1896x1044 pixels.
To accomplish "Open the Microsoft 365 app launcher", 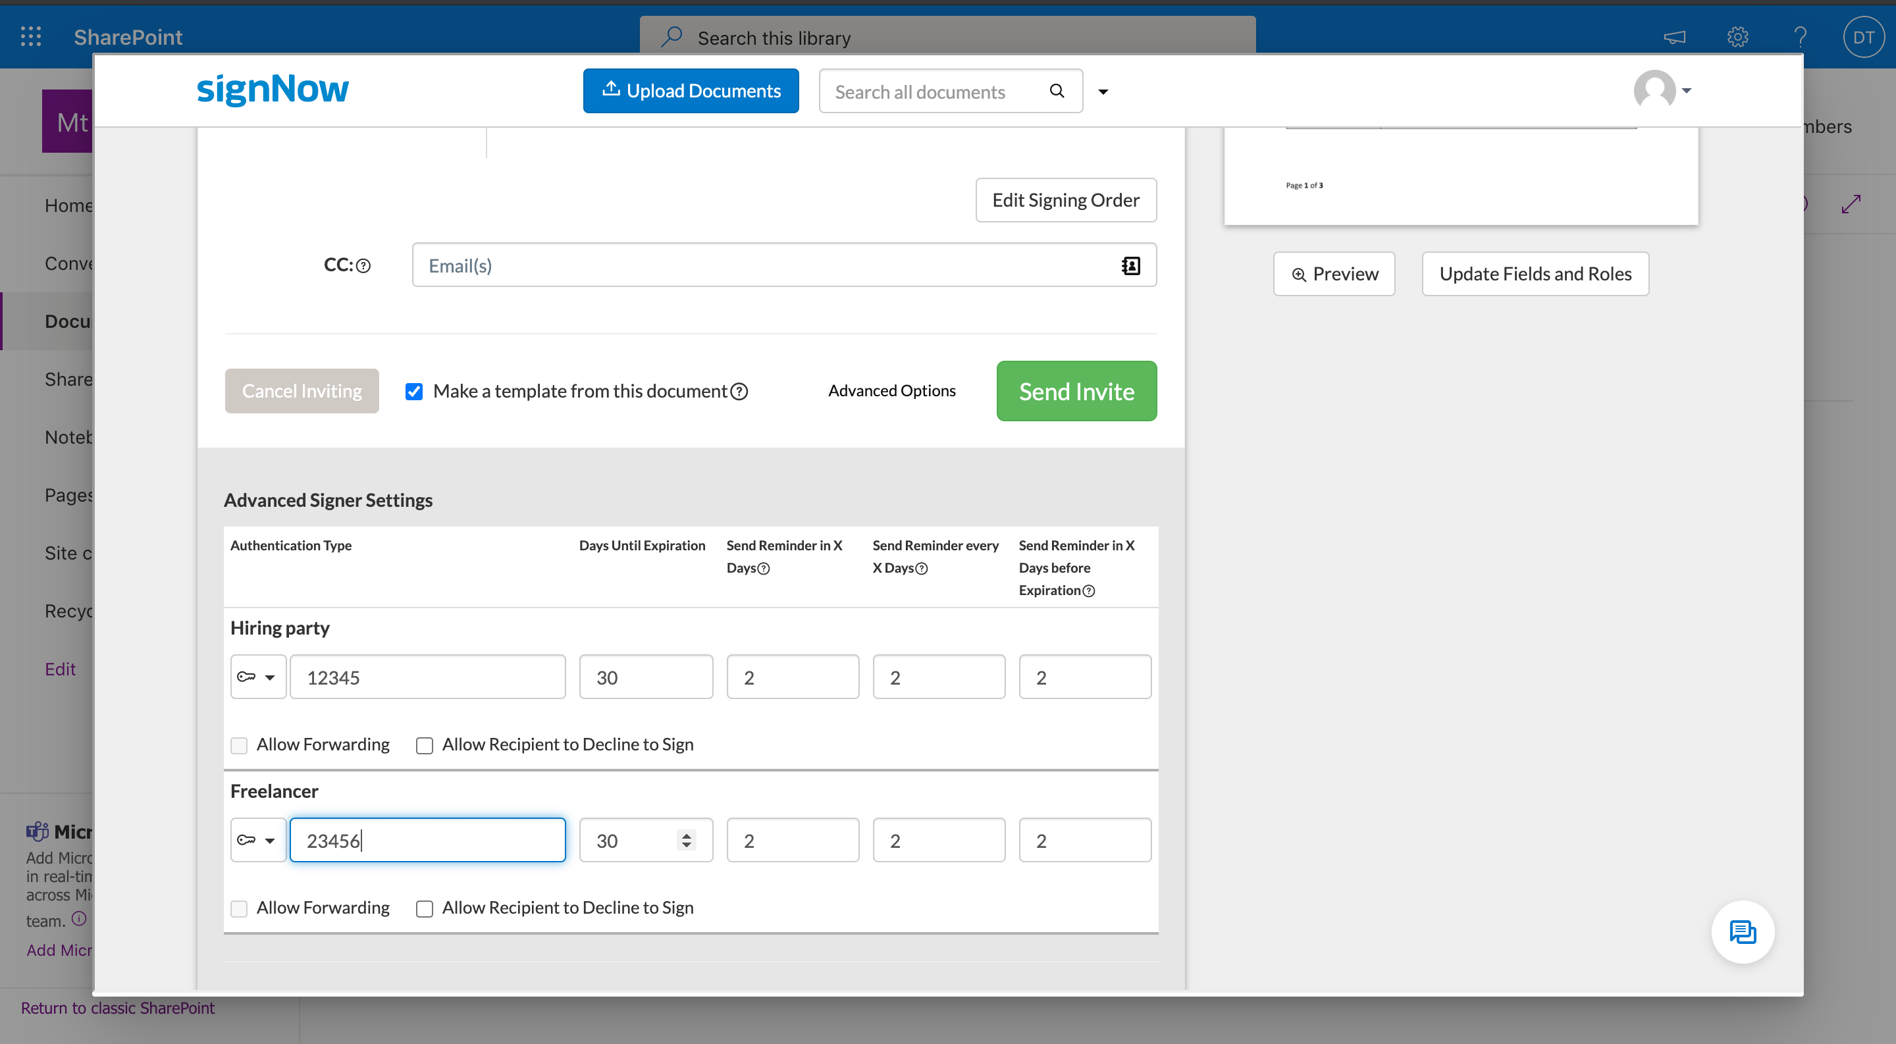I will point(30,36).
